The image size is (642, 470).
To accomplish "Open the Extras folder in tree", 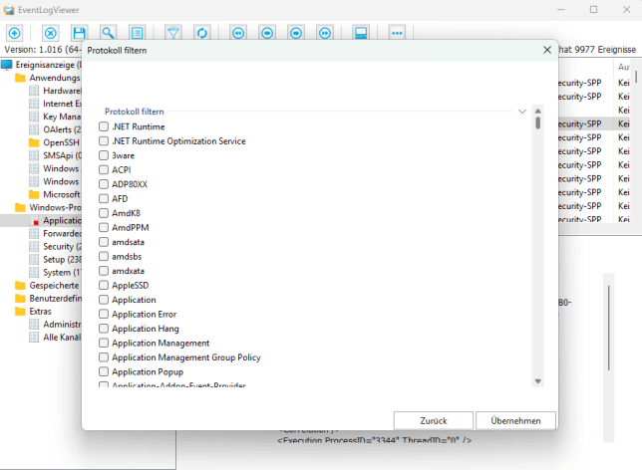I will 40,311.
